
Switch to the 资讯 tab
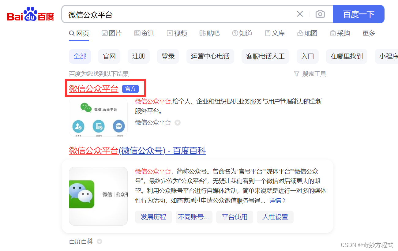point(144,33)
